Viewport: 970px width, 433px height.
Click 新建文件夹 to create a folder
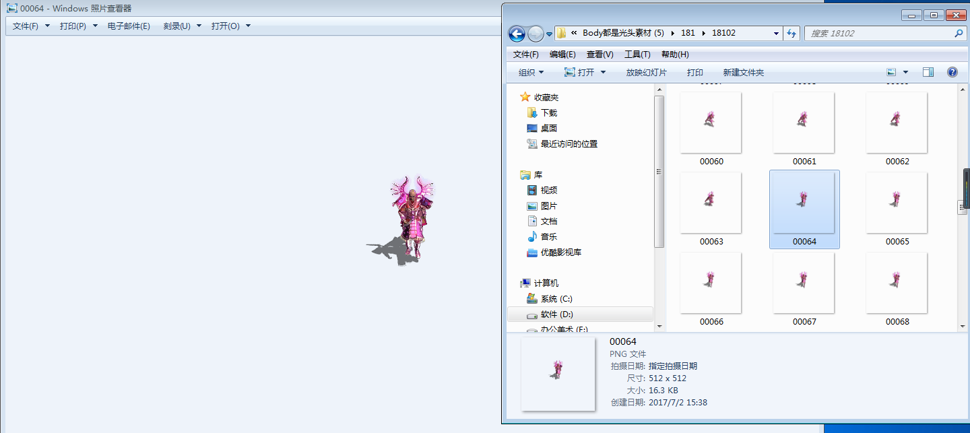(x=744, y=72)
